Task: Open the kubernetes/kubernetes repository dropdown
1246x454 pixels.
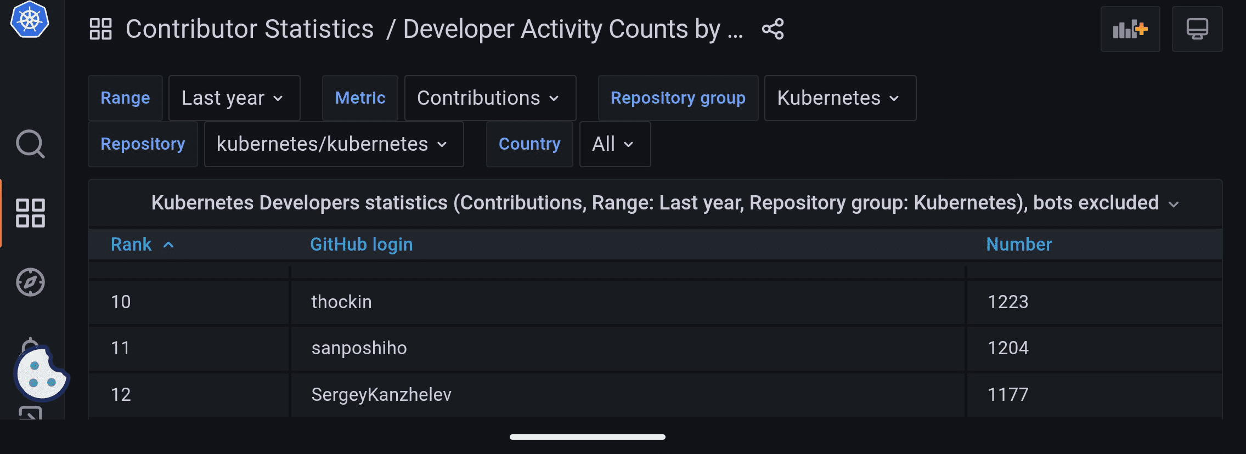Action: pos(333,144)
